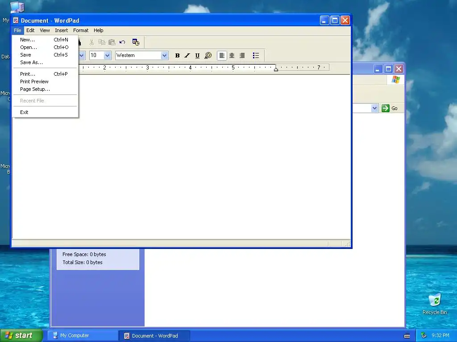The image size is (457, 342).
Task: Toggle Bold formatting
Action: (177, 56)
